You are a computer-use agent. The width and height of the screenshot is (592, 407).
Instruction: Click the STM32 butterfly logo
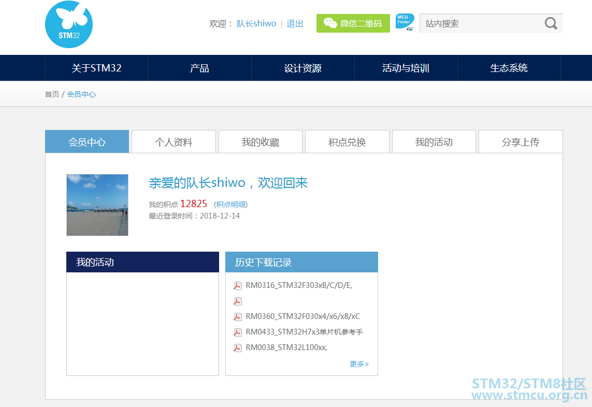click(x=69, y=24)
